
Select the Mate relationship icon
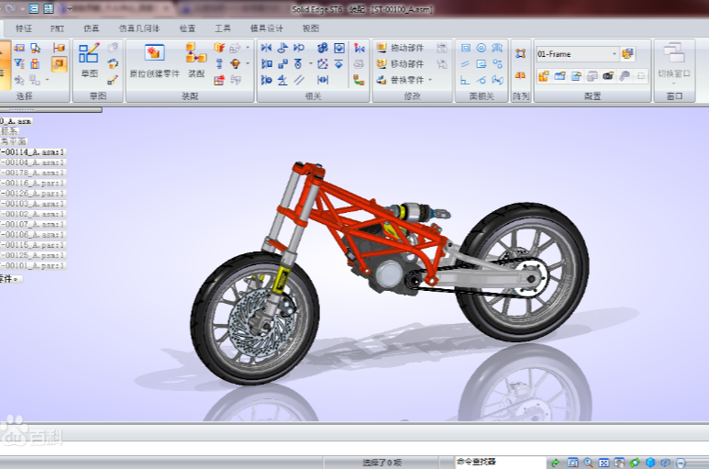(267, 48)
